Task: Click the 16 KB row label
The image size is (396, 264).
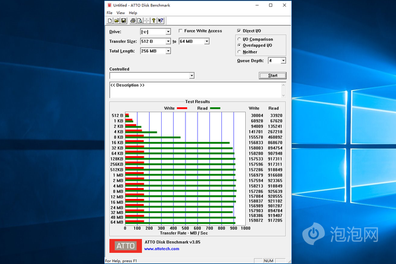Action: click(x=117, y=143)
